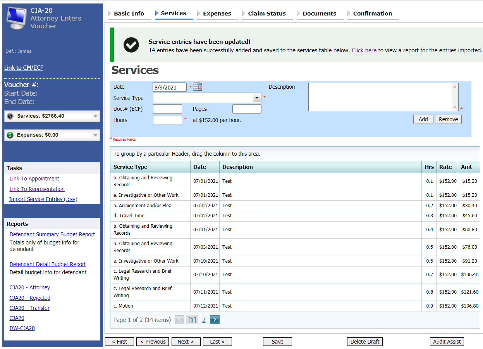
Task: Click the previous page arrow in pager
Action: [179, 320]
